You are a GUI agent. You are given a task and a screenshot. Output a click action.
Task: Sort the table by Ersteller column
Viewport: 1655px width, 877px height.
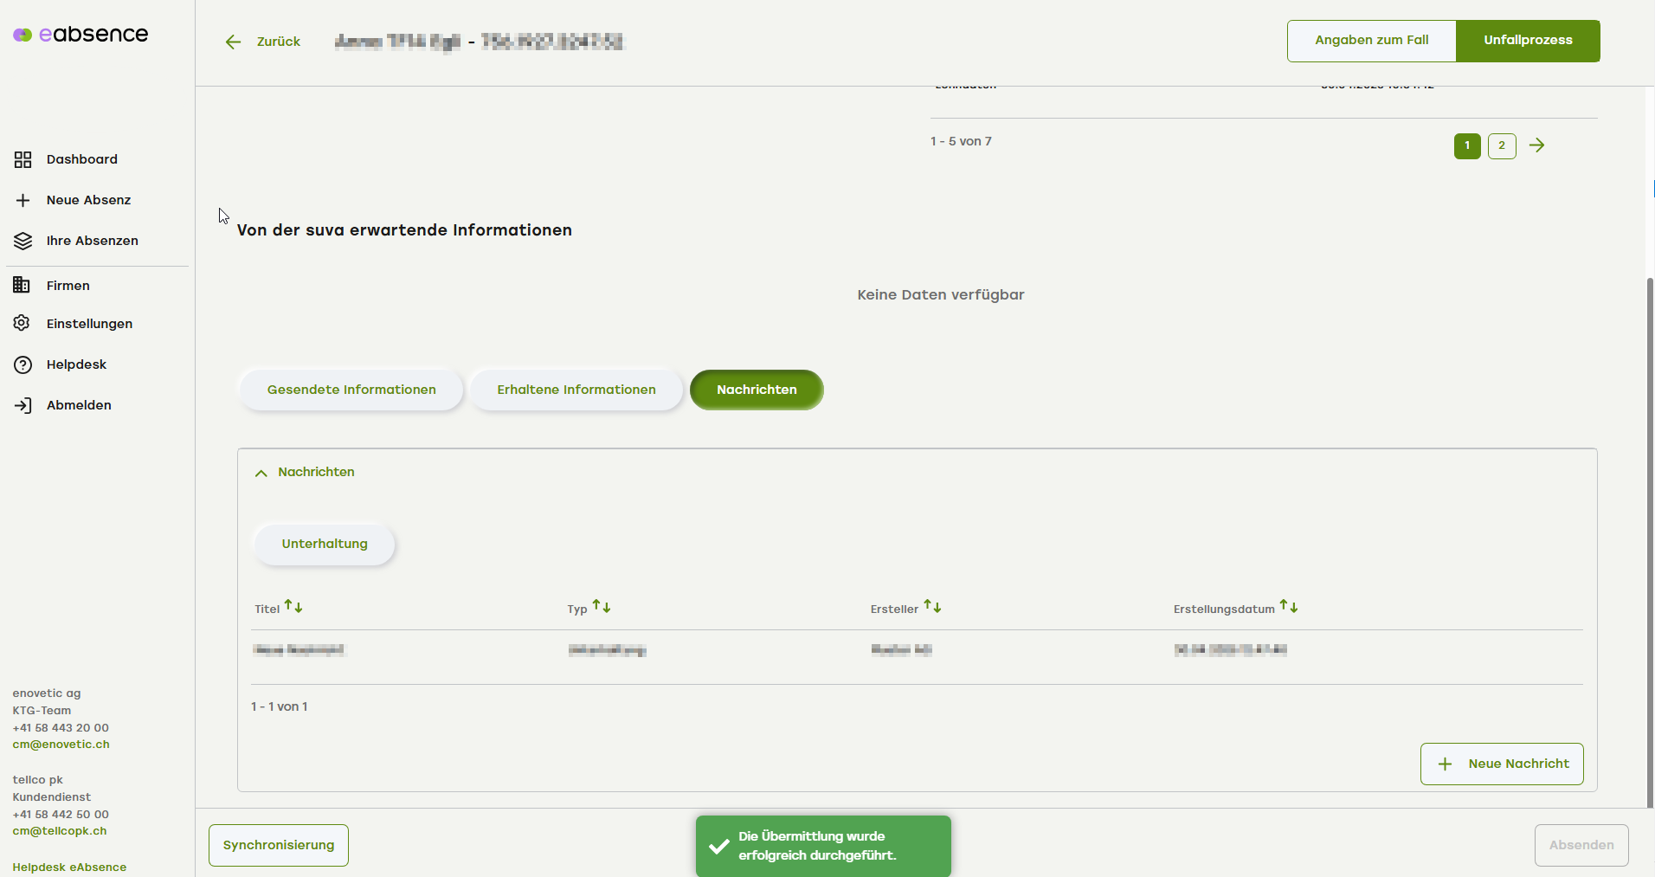[x=932, y=607]
